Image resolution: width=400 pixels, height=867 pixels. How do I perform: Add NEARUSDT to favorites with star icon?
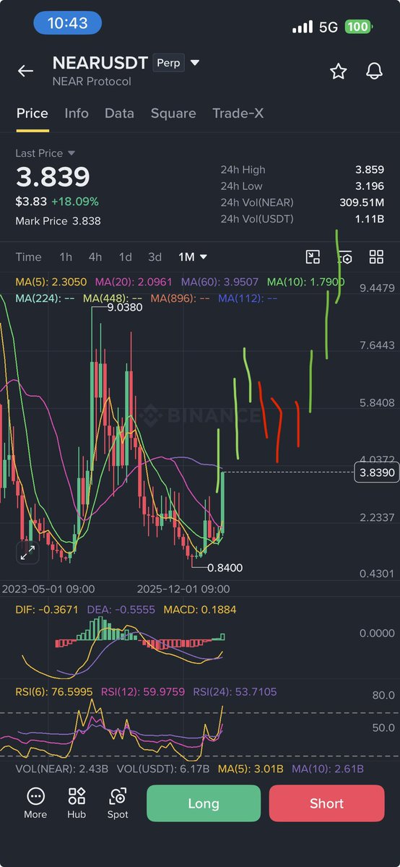click(x=338, y=71)
